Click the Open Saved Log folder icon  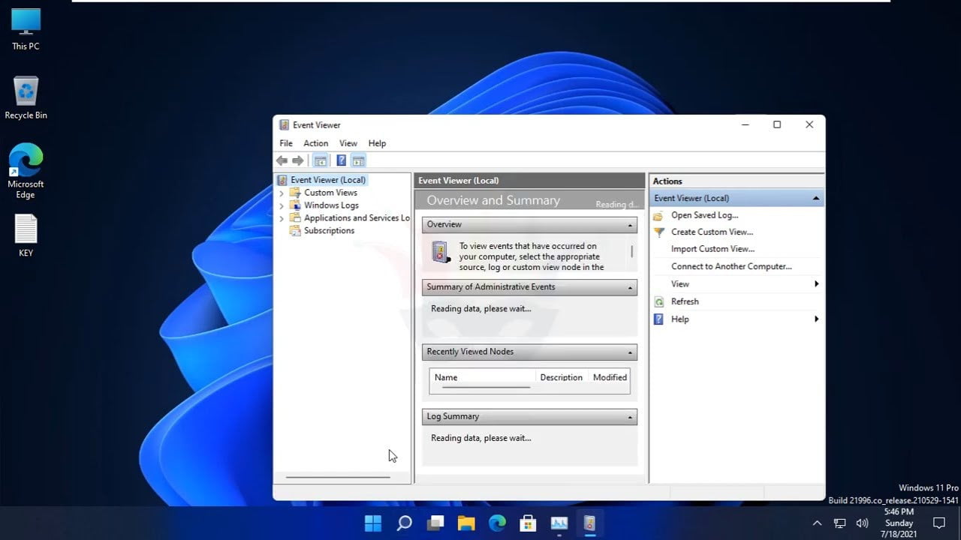658,215
